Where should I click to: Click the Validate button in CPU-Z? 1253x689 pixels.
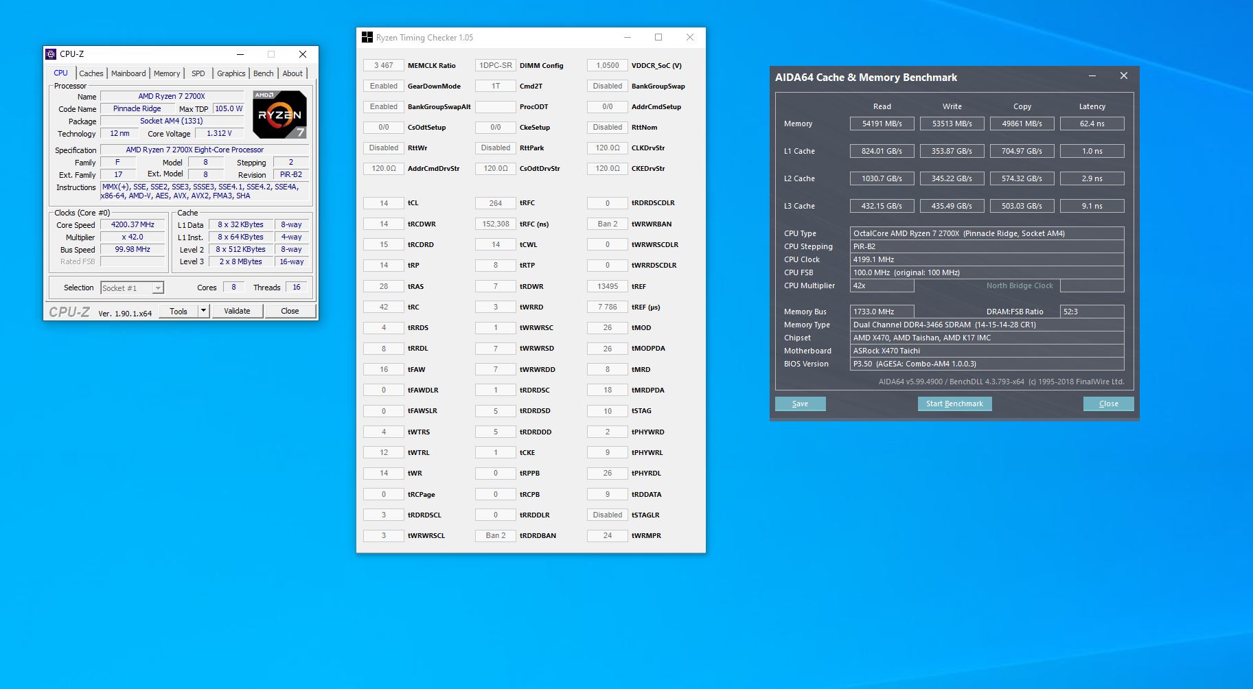237,311
